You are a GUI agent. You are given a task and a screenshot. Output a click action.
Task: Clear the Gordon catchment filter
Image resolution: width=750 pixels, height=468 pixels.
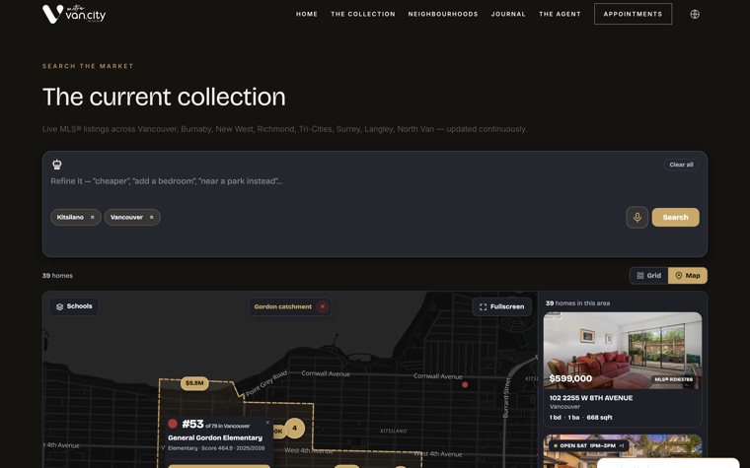(x=323, y=306)
